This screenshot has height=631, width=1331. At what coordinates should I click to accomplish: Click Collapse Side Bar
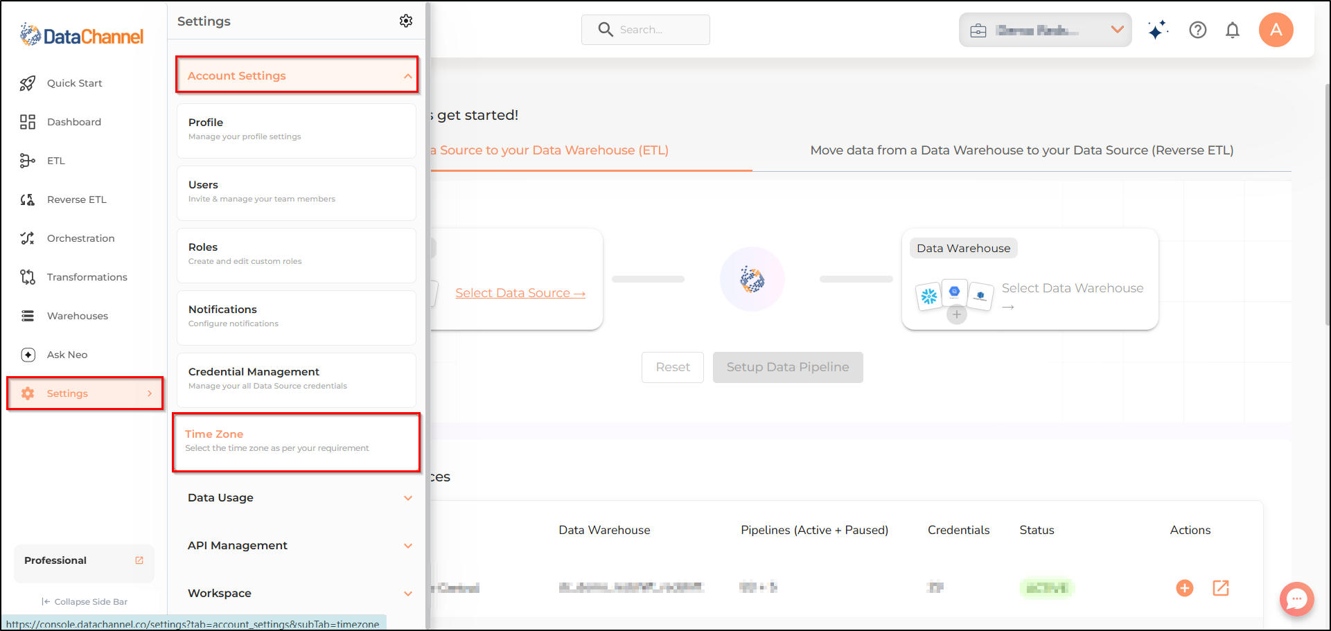coord(85,601)
